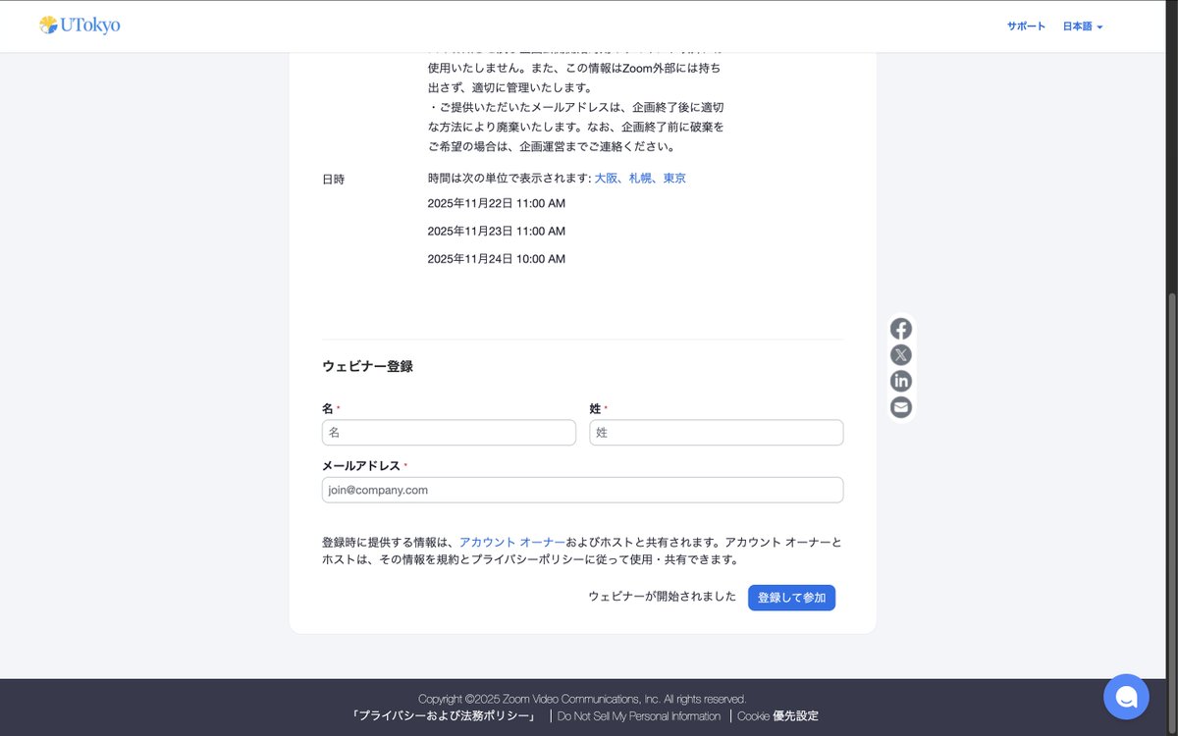Click the UTokyo logo
1178x736 pixels.
pos(80,26)
